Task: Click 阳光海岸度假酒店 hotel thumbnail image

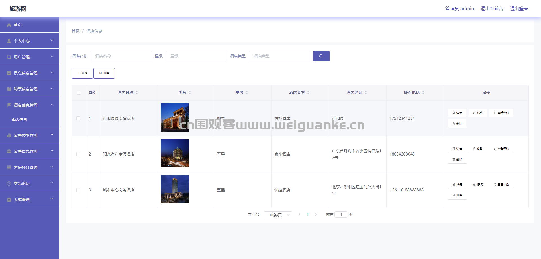Action: (x=175, y=153)
